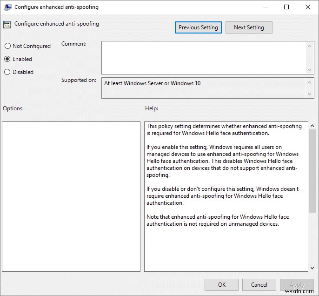319x296 pixels.
Task: Click Help pane scroll up arrow
Action: [x=312, y=126]
